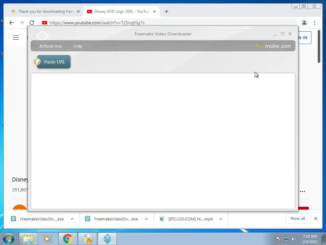326x245 pixels.
Task: Maximize the Freemake Video Downloader window
Action: tap(283, 34)
